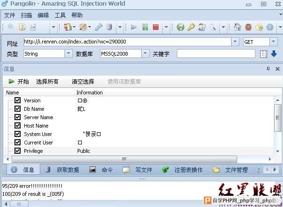Expand first toolbar group overflow arrow
This screenshot has height=207, width=283.
click(53, 27)
